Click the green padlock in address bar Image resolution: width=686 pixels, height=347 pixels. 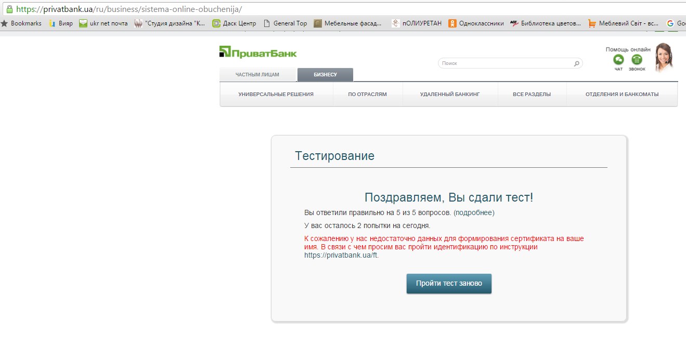tap(9, 9)
